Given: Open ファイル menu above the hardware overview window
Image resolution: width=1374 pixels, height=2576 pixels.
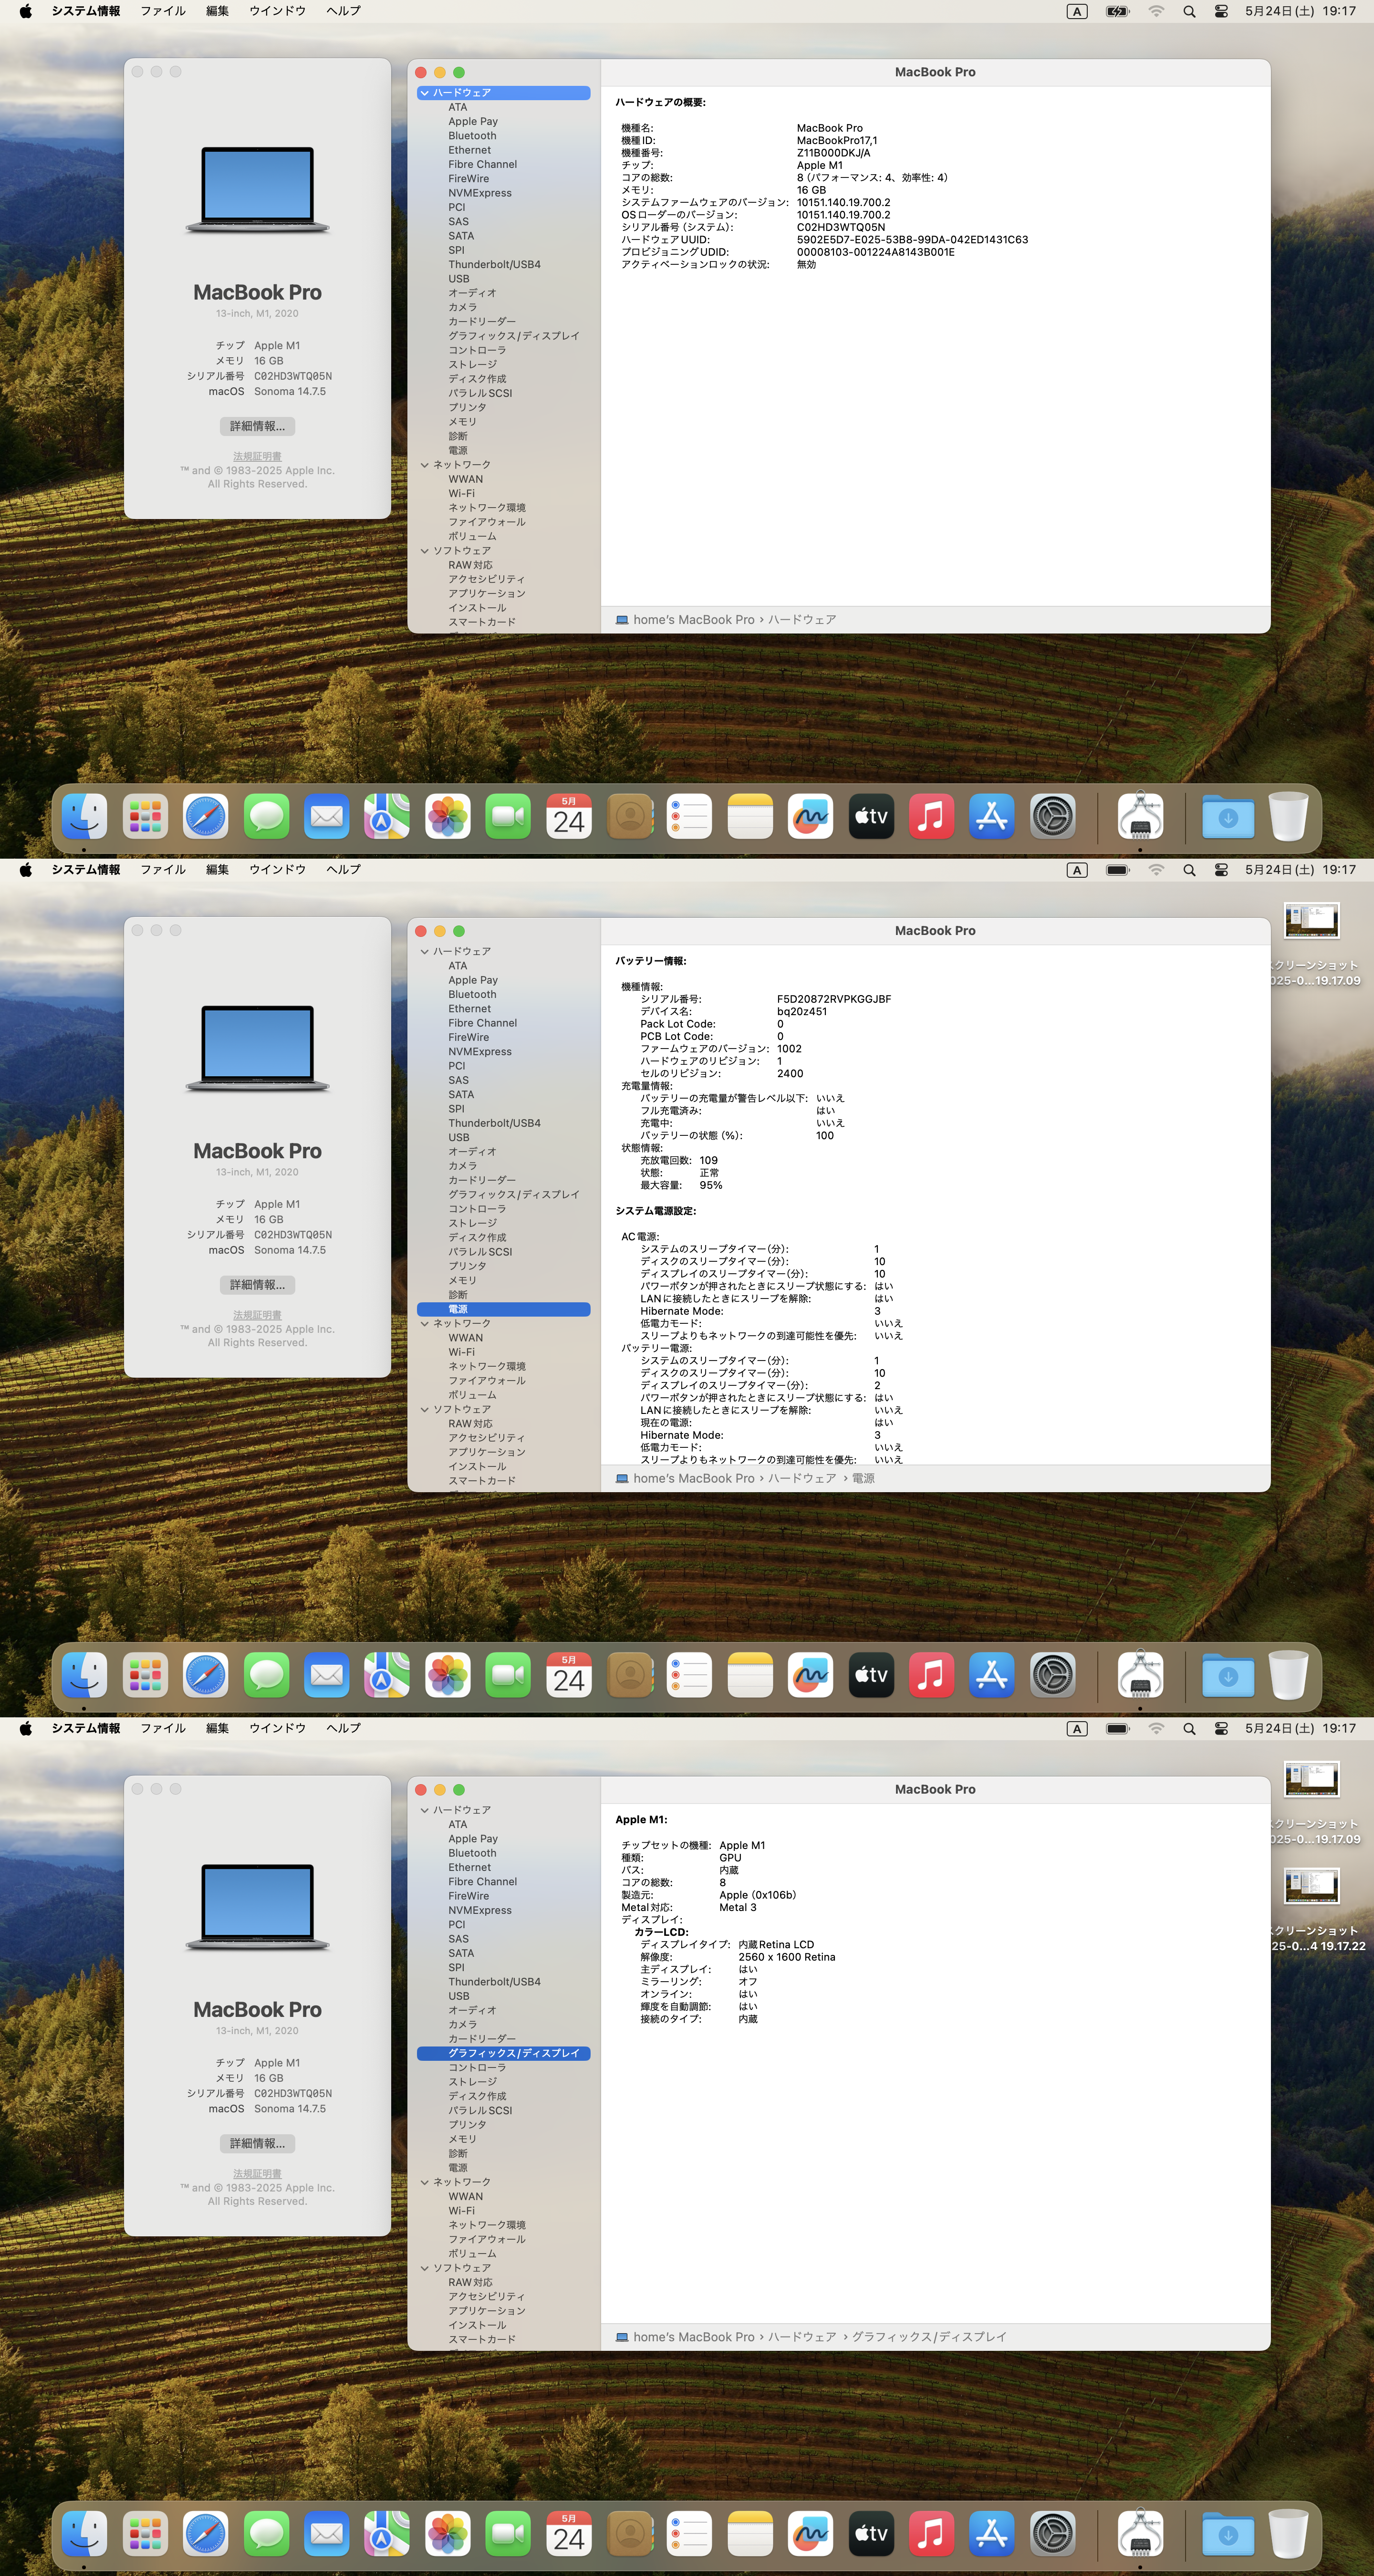Looking at the screenshot, I should pos(163,11).
